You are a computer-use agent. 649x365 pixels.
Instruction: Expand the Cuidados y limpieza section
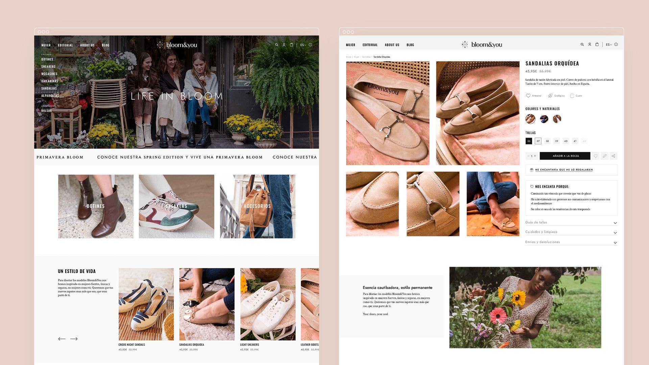pyautogui.click(x=571, y=232)
